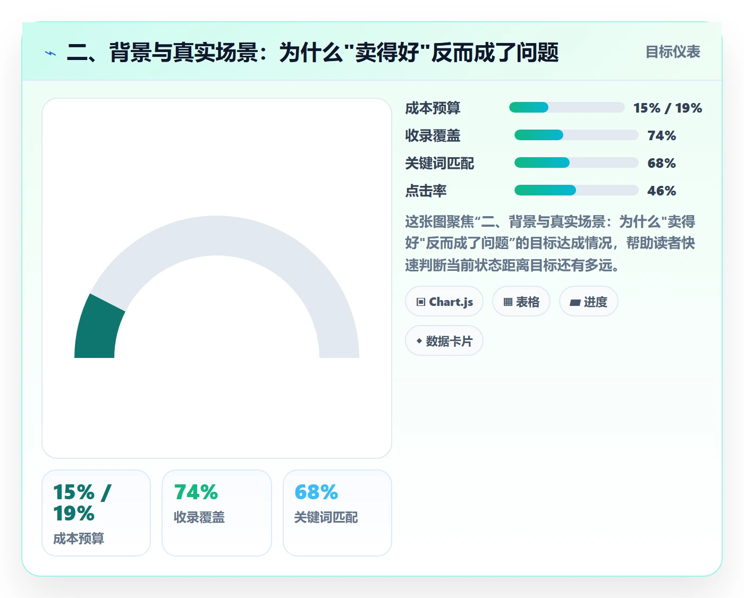This screenshot has height=598, width=744.
Task: Open the 68% 关键词匹配 card
Action: (x=337, y=513)
